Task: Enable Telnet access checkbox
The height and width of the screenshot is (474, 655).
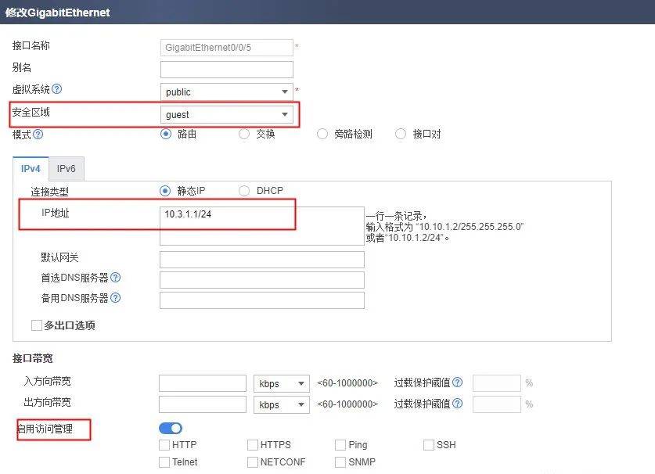Action: pyautogui.click(x=164, y=462)
